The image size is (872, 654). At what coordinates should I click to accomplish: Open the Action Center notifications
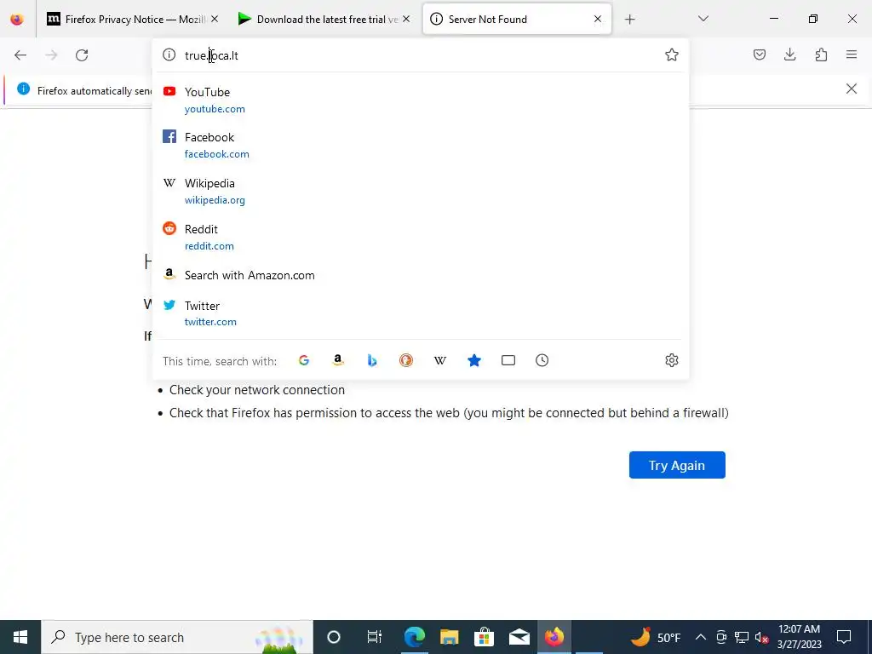[844, 637]
